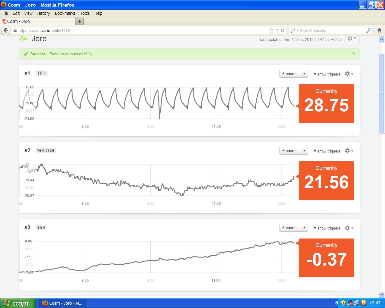Open the feed gear menu beside last updated

click(351, 39)
